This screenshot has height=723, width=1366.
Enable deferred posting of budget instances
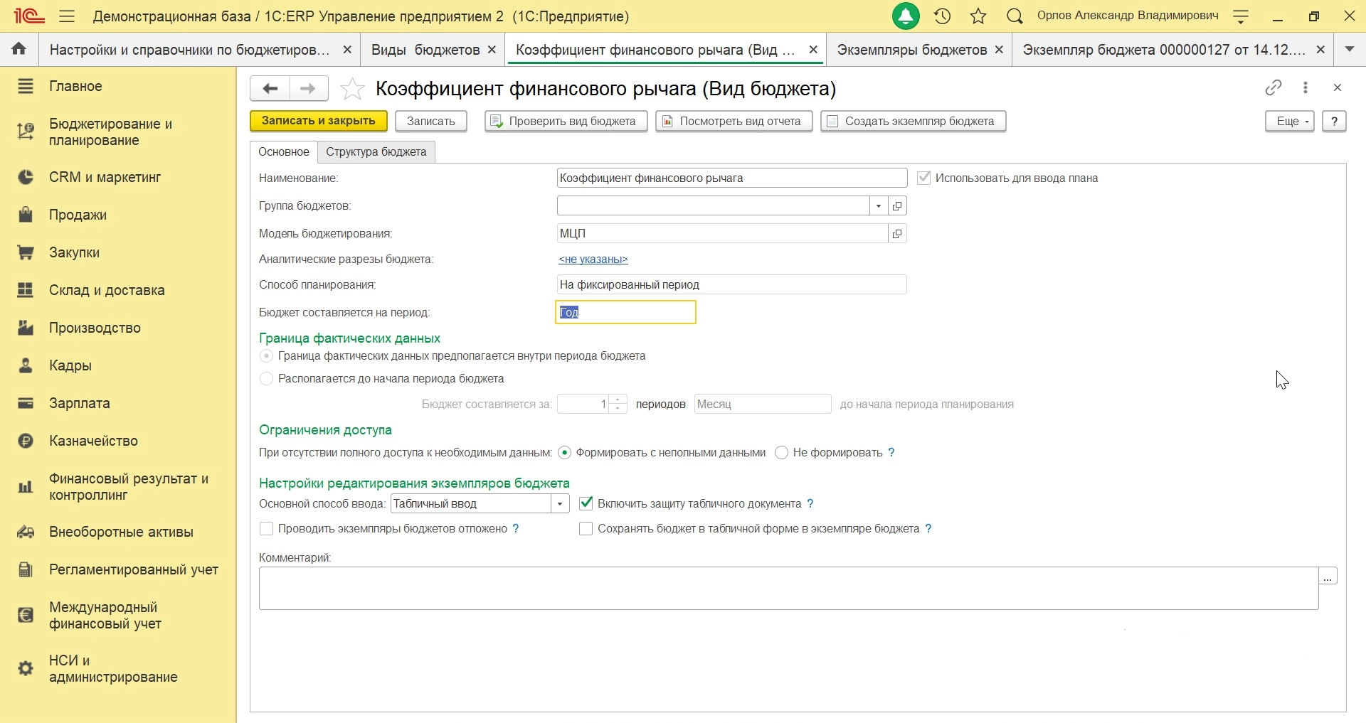tap(267, 529)
